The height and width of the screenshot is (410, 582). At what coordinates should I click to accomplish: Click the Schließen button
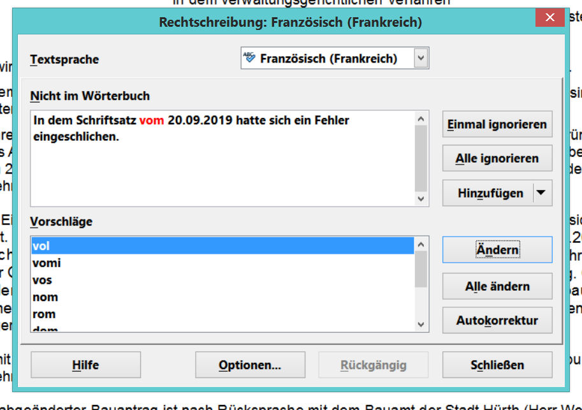click(x=497, y=365)
